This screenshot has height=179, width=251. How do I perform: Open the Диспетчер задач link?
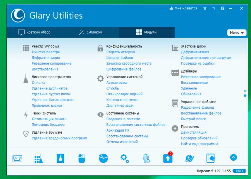[120, 106]
